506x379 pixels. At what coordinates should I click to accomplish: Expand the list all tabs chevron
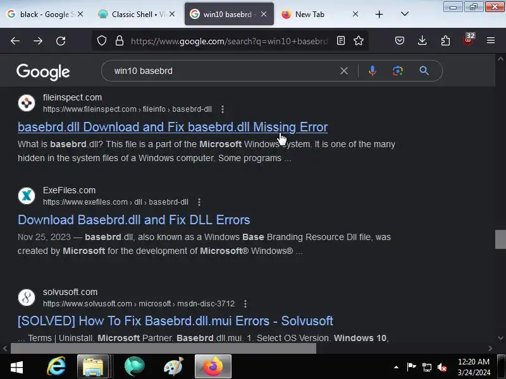405,14
